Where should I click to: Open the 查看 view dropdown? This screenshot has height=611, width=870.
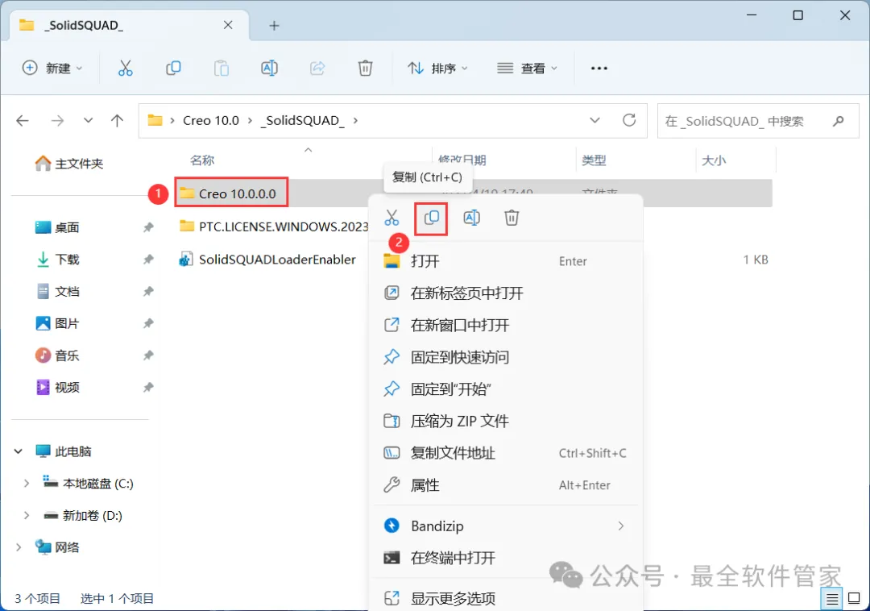(x=527, y=69)
